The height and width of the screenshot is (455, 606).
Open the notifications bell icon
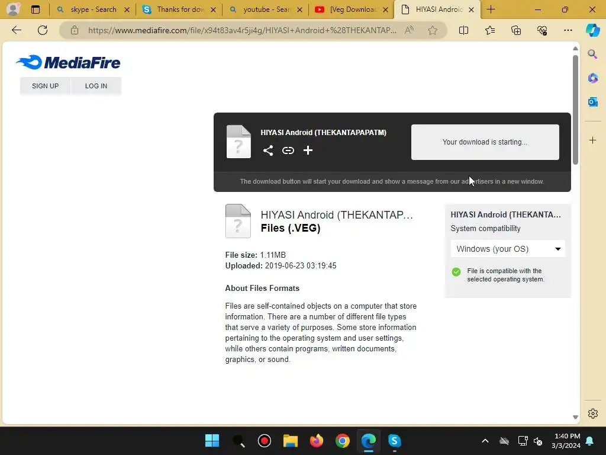589,441
